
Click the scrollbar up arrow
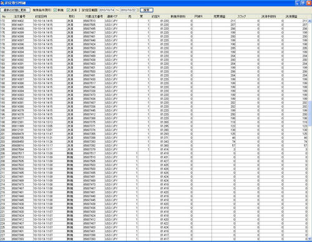[x=310, y=21]
